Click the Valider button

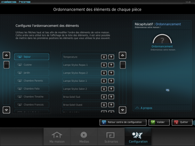[x=159, y=122]
